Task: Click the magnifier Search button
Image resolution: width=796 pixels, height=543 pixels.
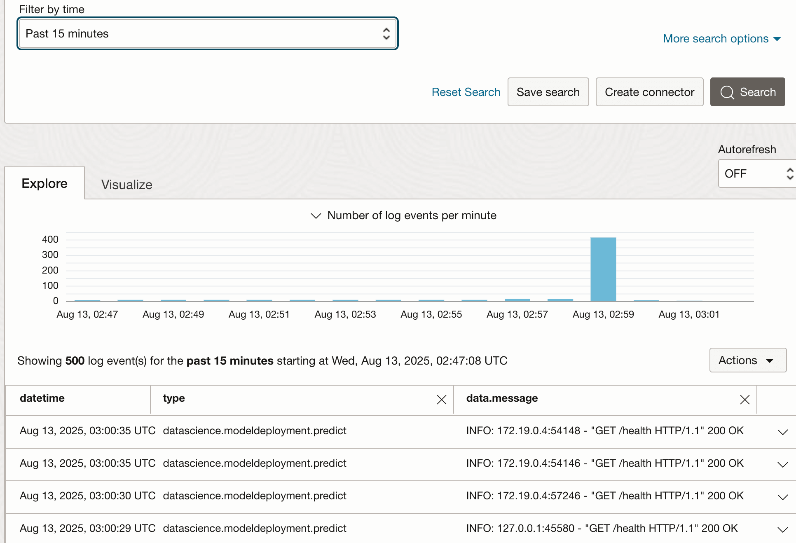Action: pos(747,92)
